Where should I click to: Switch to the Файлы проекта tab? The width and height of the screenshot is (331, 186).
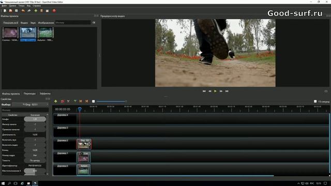click(x=11, y=94)
